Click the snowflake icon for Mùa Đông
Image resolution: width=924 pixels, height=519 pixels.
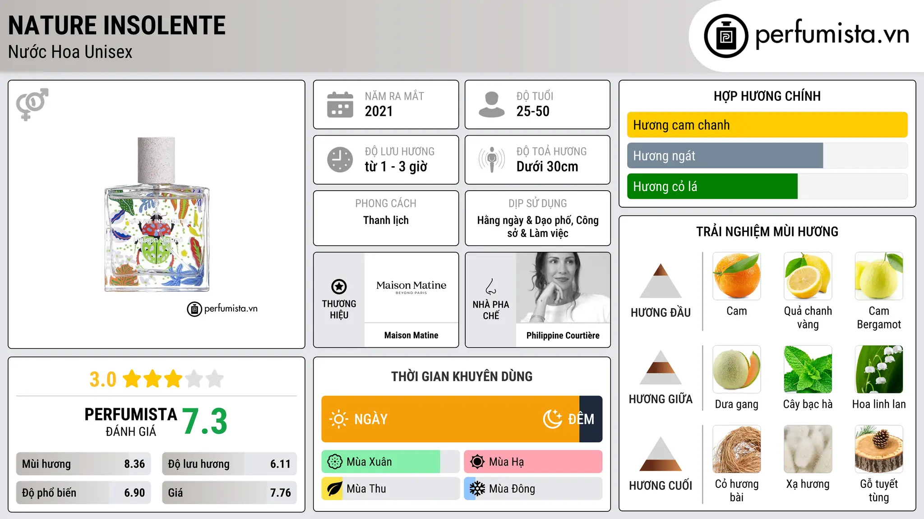[x=477, y=489]
